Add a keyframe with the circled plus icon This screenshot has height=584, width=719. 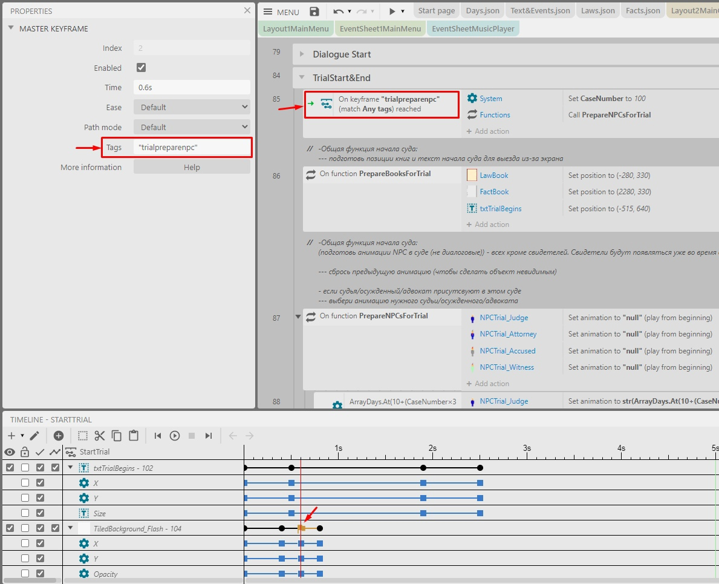[x=58, y=435]
